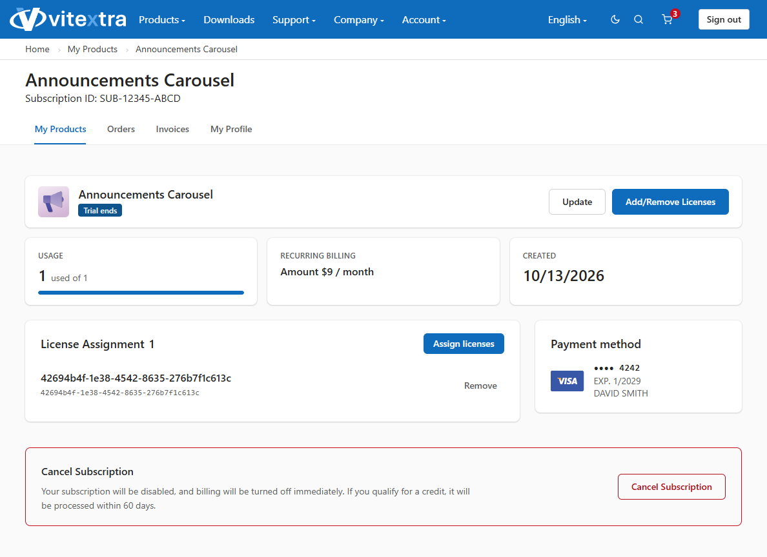Click the usage progress bar
The height and width of the screenshot is (557, 767).
click(141, 293)
